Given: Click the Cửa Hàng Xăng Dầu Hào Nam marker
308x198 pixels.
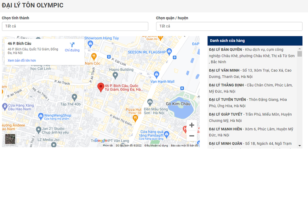Looking at the screenshot, I should point(5,107).
